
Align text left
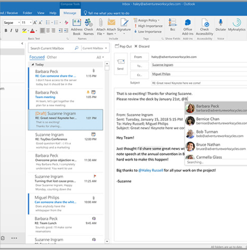point(42,30)
